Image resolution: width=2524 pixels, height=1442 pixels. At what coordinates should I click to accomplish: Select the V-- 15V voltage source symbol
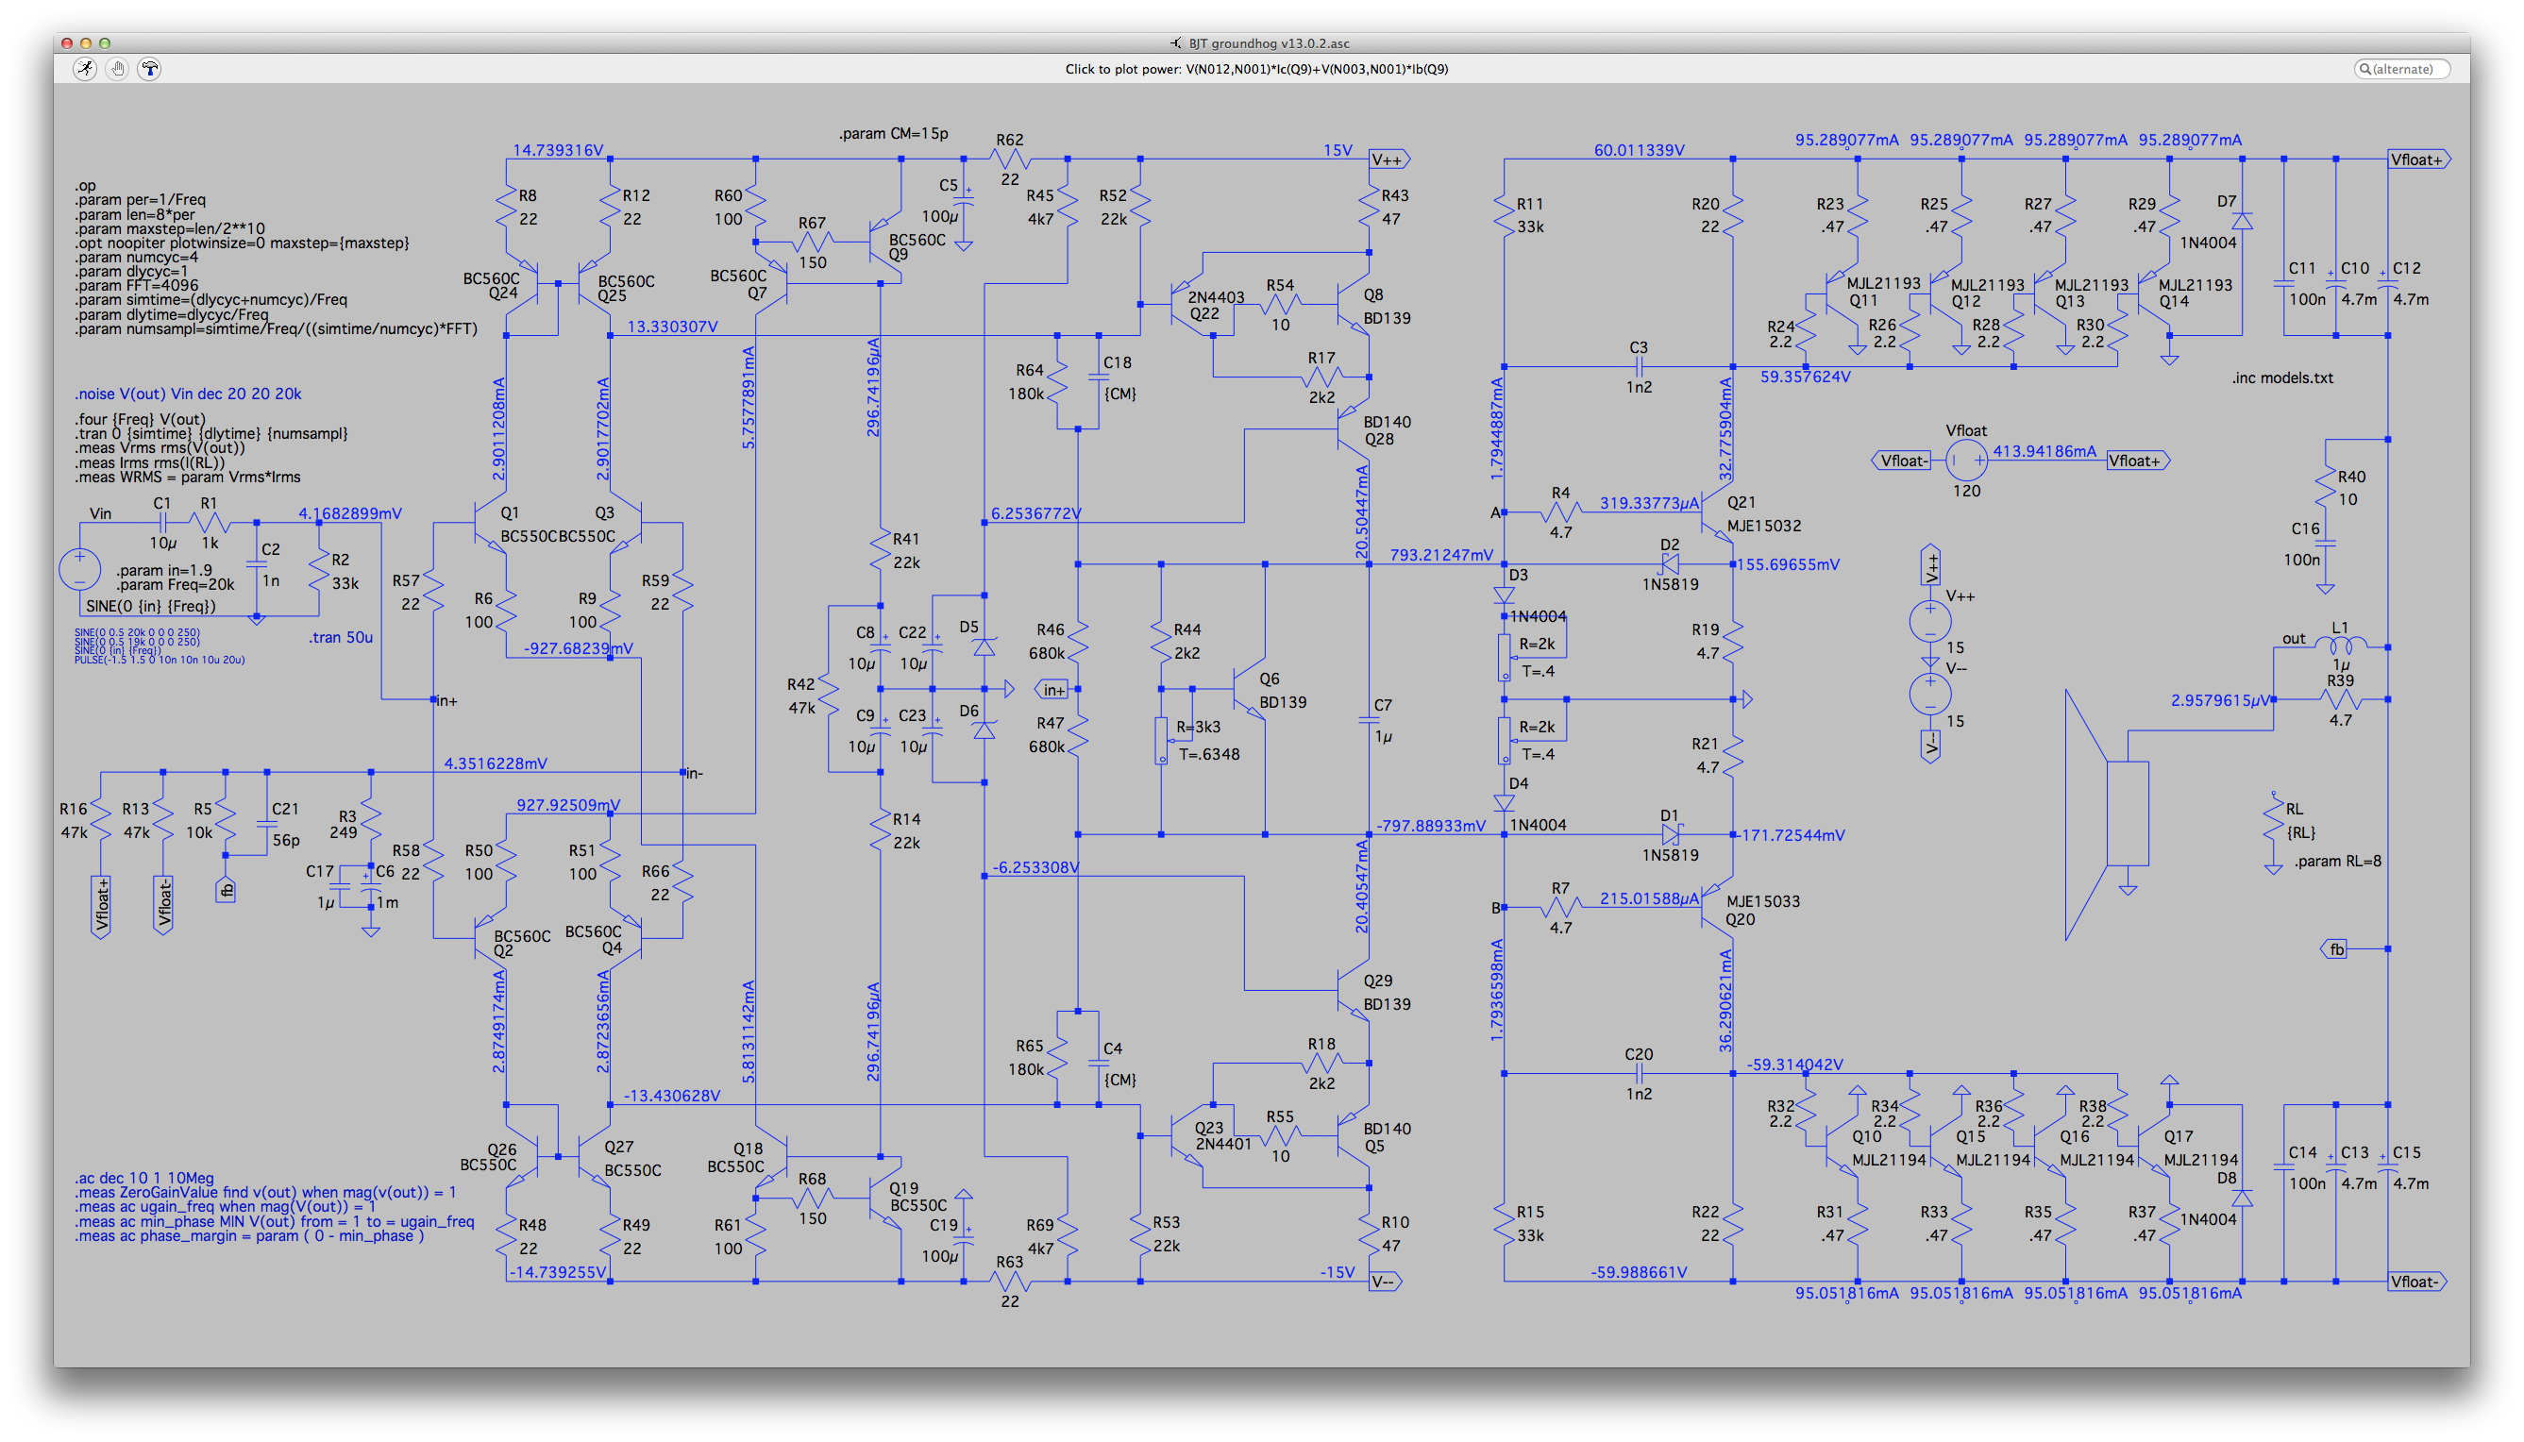tap(1930, 696)
